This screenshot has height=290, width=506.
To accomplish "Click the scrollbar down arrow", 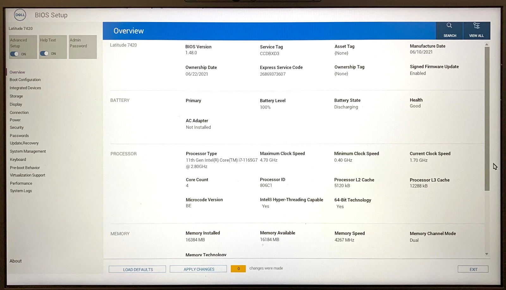I will [x=487, y=254].
